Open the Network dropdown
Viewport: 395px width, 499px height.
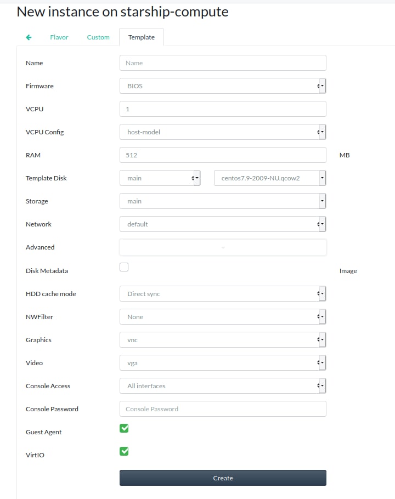click(223, 224)
